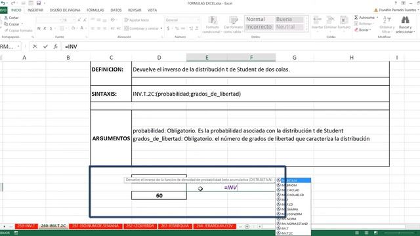Apply the Normal cell style
This screenshot has height=236, width=420.
[x=259, y=19]
